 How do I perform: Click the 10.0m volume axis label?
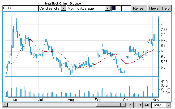pyautogui.click(x=165, y=93)
